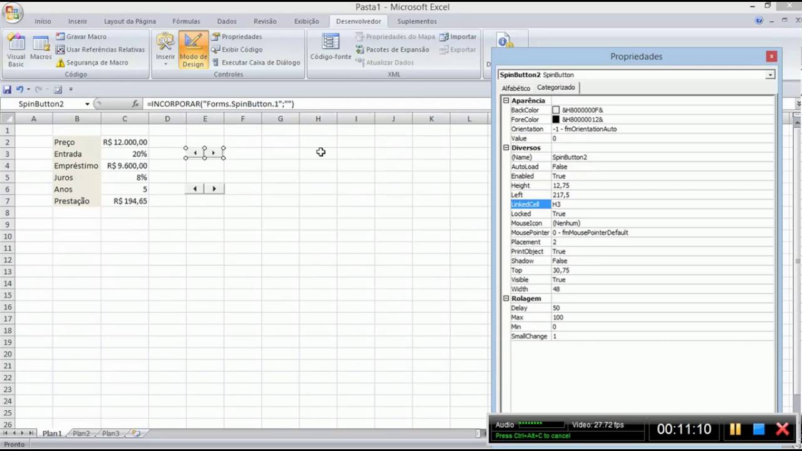Collapse the Rolagem category
Screen dimensions: 802x451
tap(506, 299)
